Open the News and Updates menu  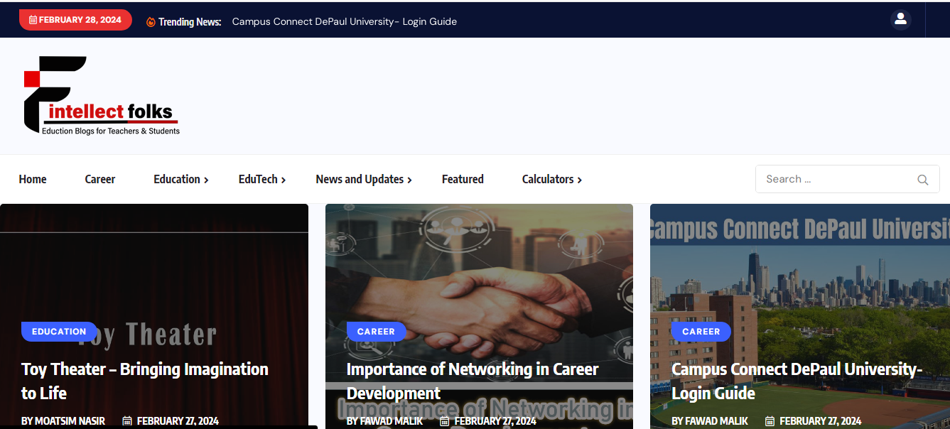click(360, 179)
